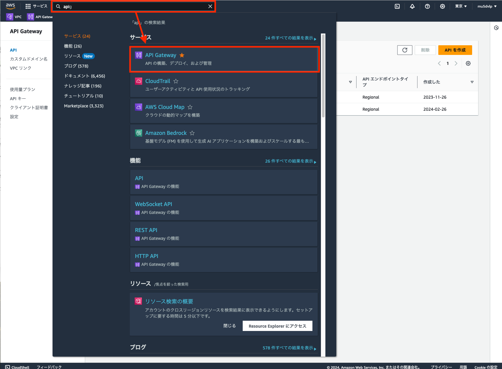Click the AWS Cloud Map icon
This screenshot has width=502, height=369.
139,107
